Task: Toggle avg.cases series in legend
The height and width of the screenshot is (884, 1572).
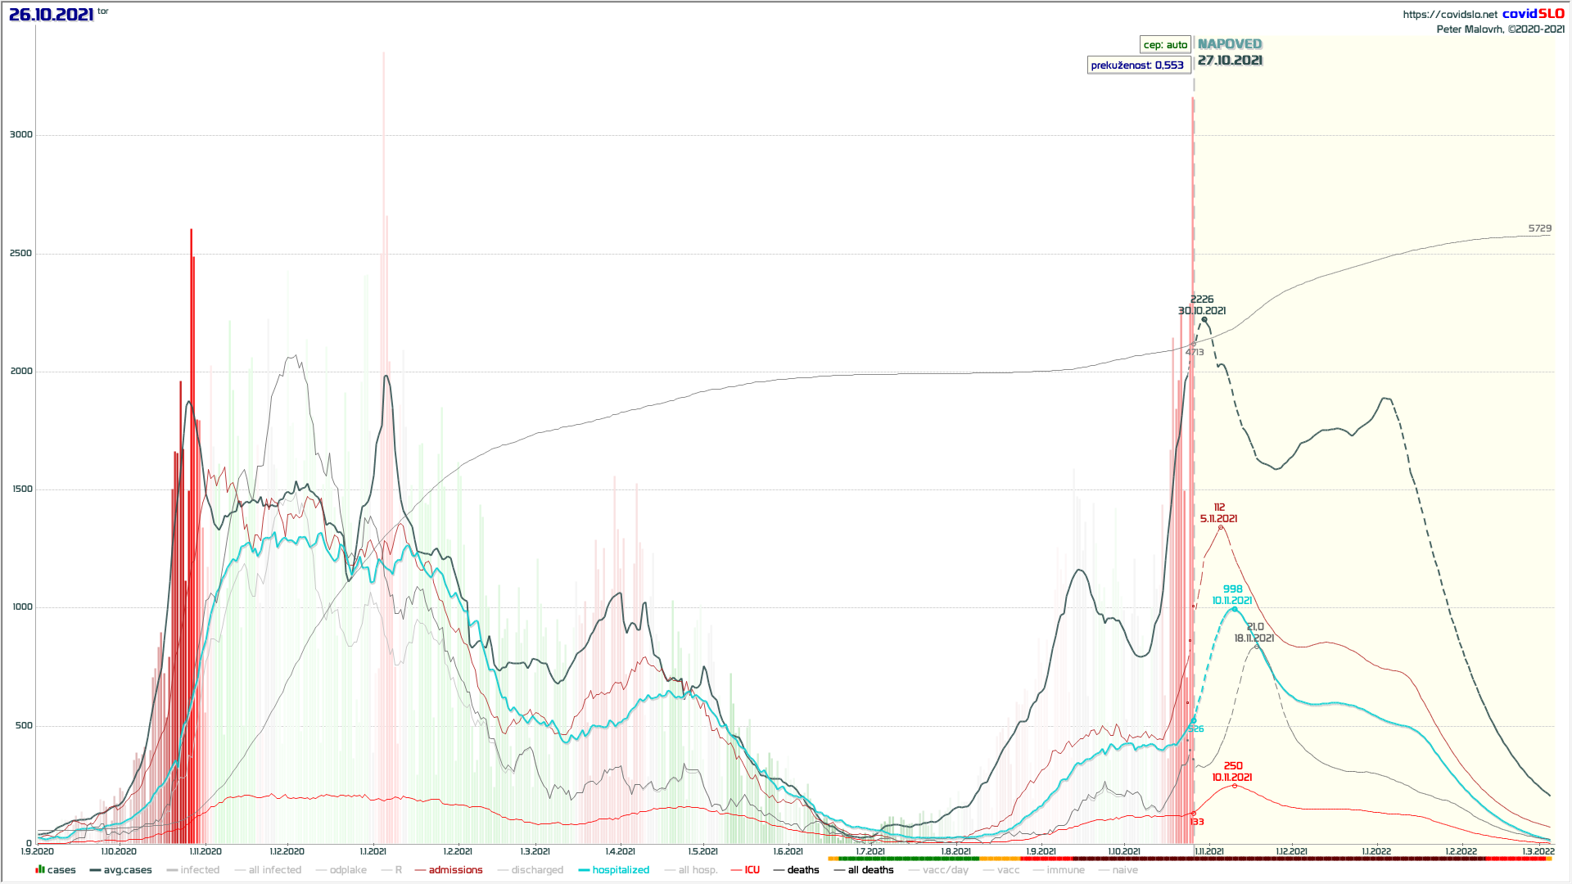Action: pos(127,870)
